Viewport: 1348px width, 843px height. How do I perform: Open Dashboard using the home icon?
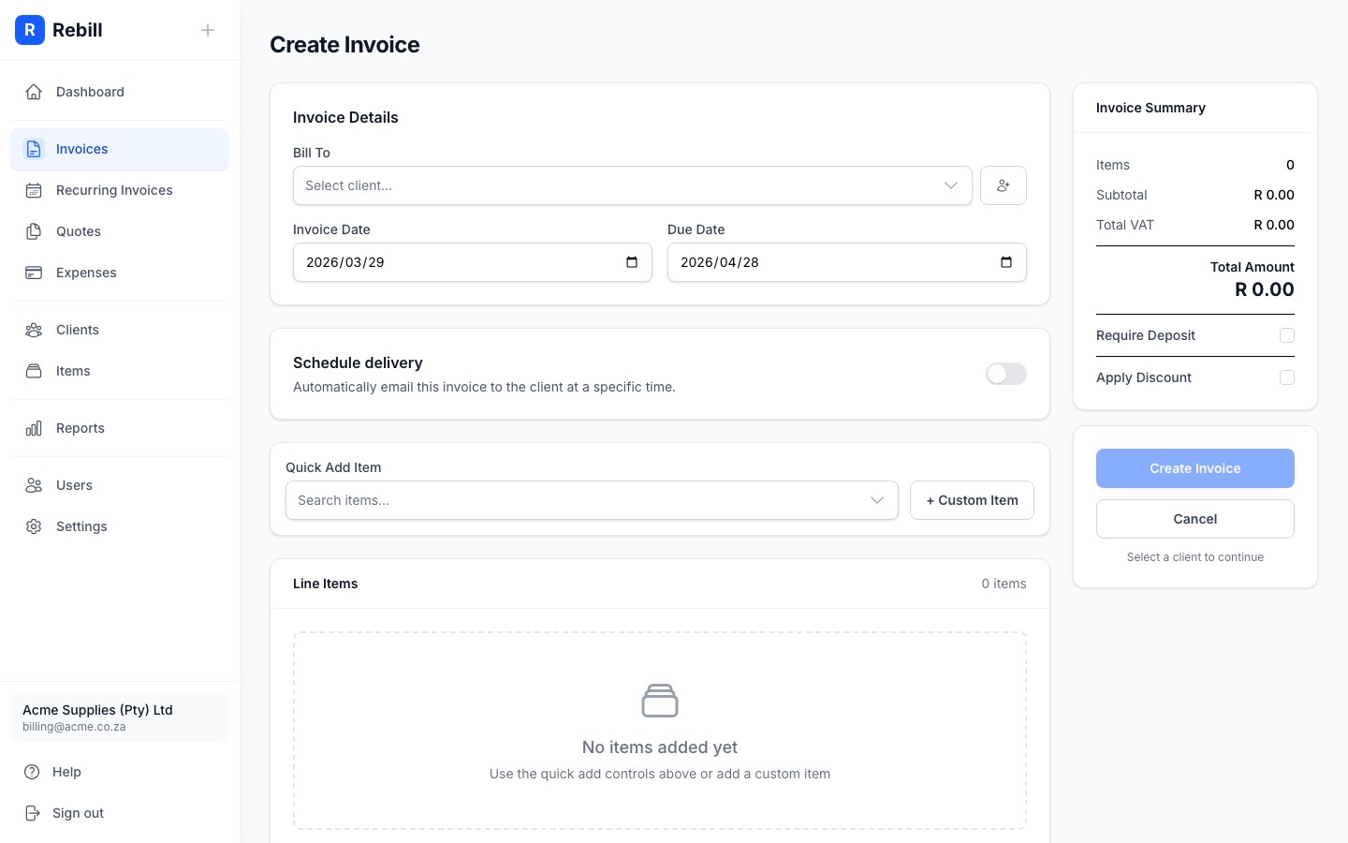(34, 92)
